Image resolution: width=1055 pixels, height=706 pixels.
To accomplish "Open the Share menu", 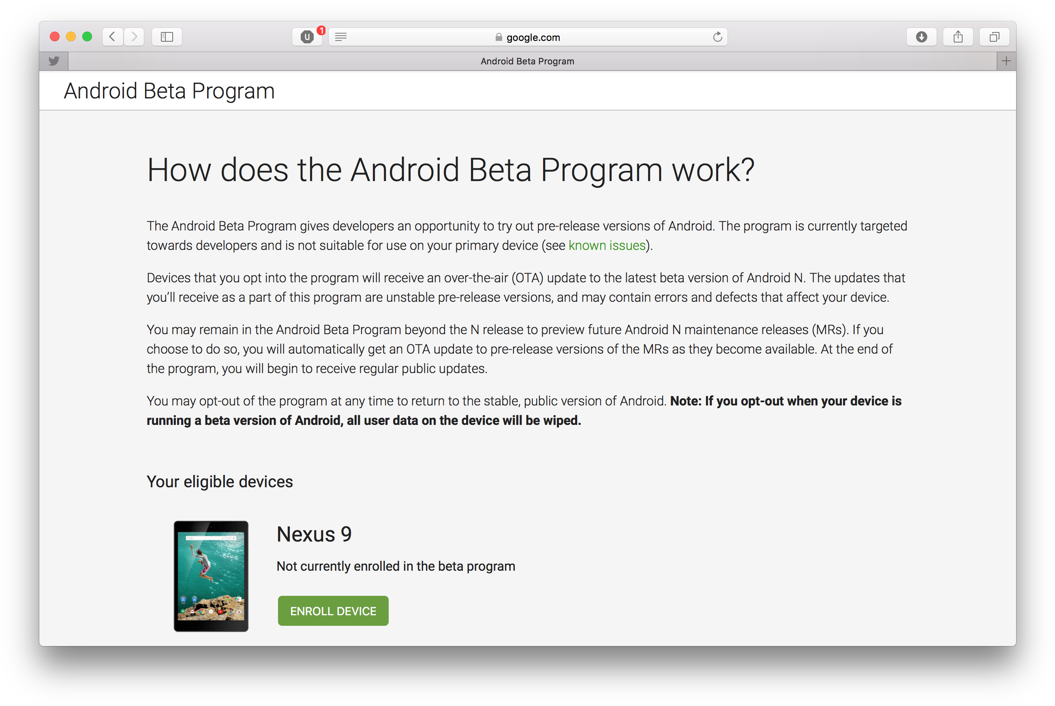I will pyautogui.click(x=958, y=37).
